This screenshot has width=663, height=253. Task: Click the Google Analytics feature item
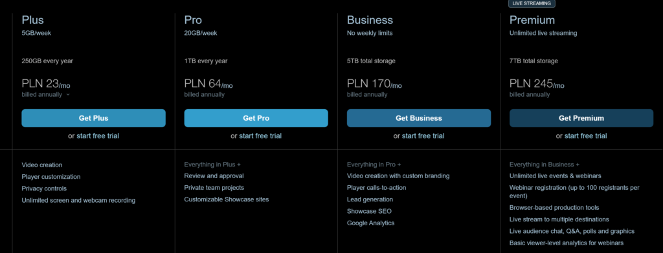370,223
